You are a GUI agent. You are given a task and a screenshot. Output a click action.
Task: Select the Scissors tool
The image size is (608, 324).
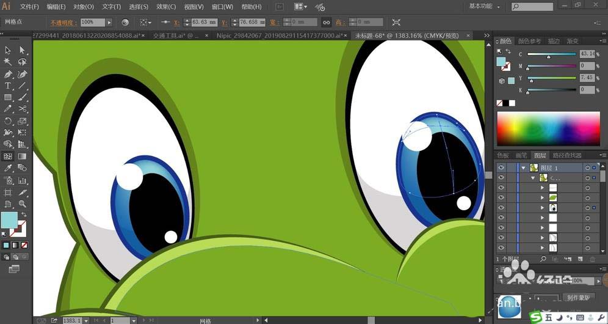22,109
